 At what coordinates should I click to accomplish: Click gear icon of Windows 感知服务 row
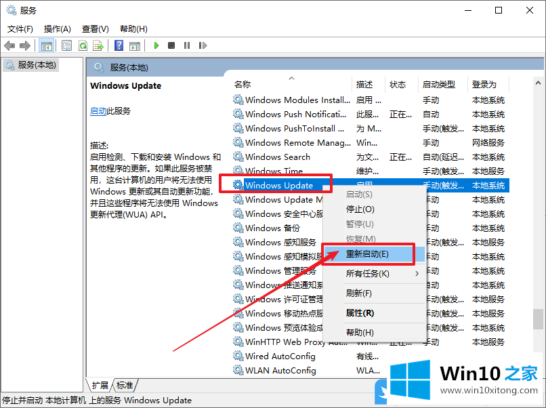tap(238, 243)
